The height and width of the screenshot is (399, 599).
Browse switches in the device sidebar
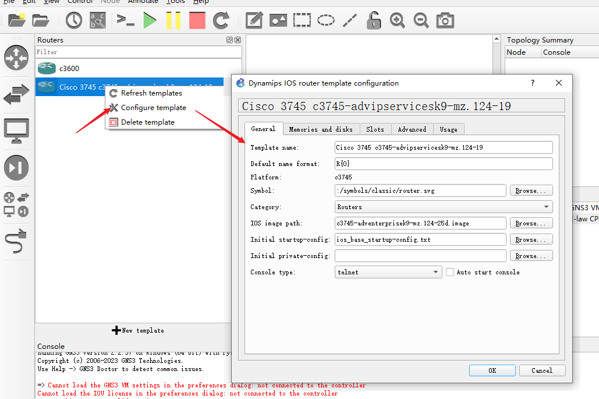coord(16,94)
